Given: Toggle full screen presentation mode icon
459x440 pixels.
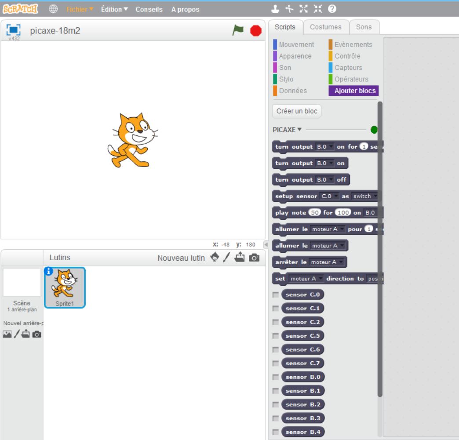Looking at the screenshot, I should pos(14,30).
